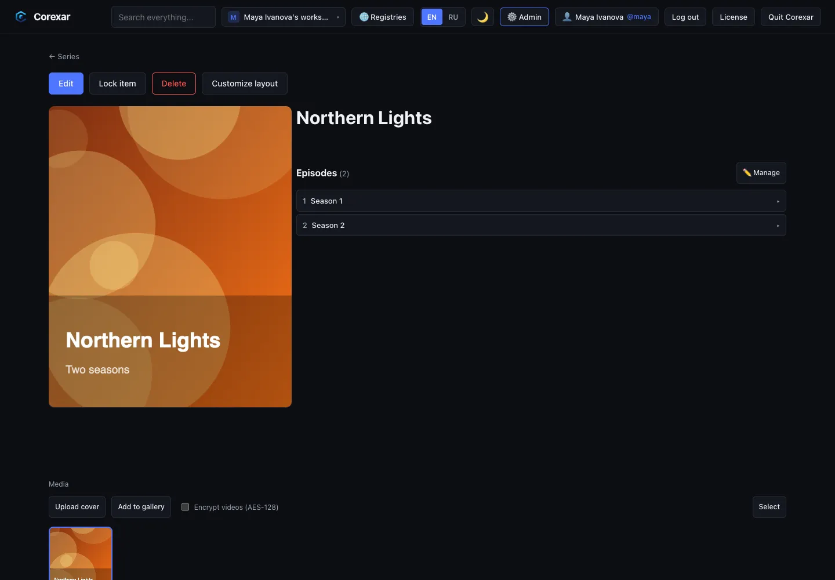Click the workspace M badge icon
Viewport: 835px width, 580px height.
tap(233, 17)
